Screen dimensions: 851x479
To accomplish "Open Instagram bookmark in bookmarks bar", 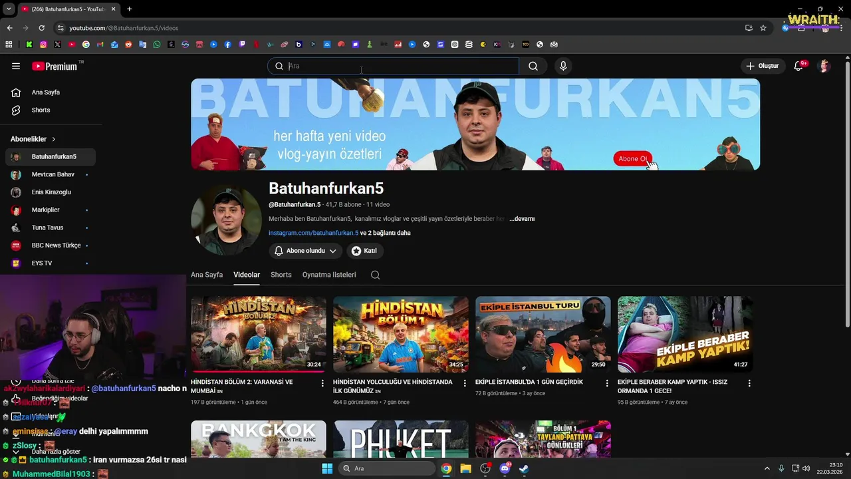I will click(x=43, y=45).
